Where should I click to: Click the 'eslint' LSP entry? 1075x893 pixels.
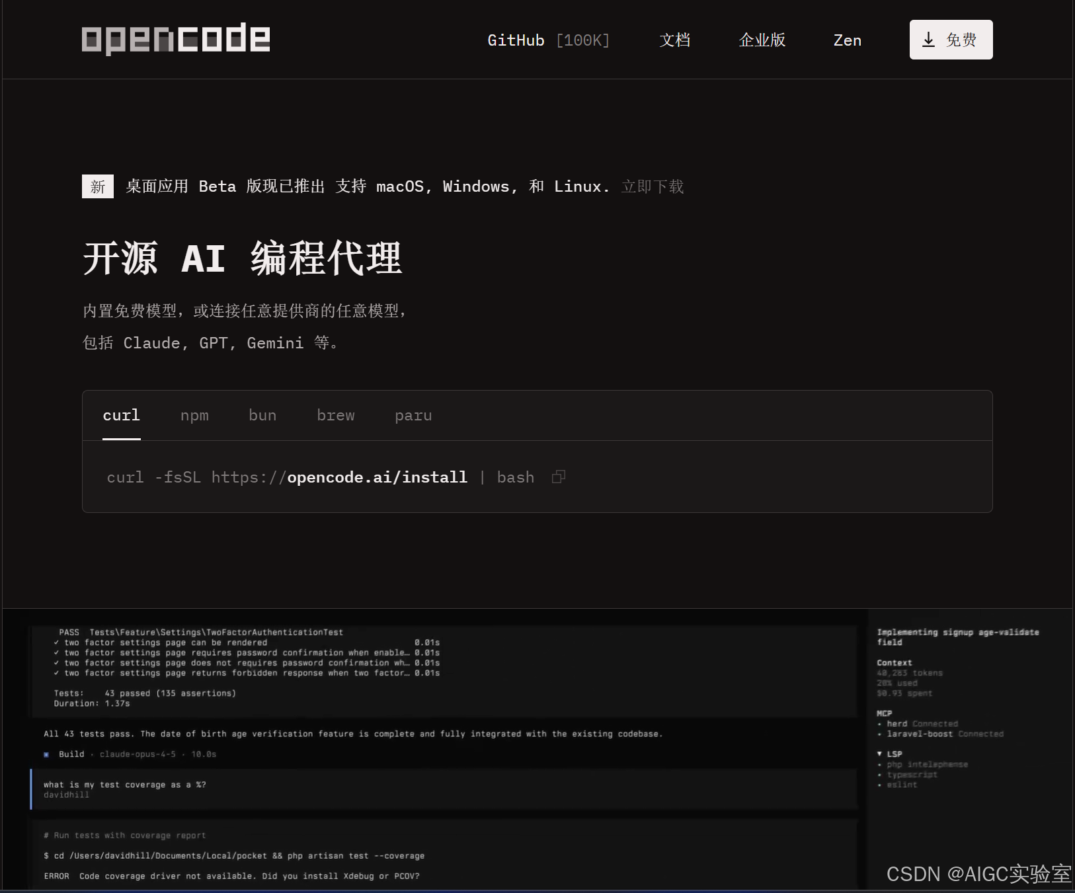coord(902,785)
